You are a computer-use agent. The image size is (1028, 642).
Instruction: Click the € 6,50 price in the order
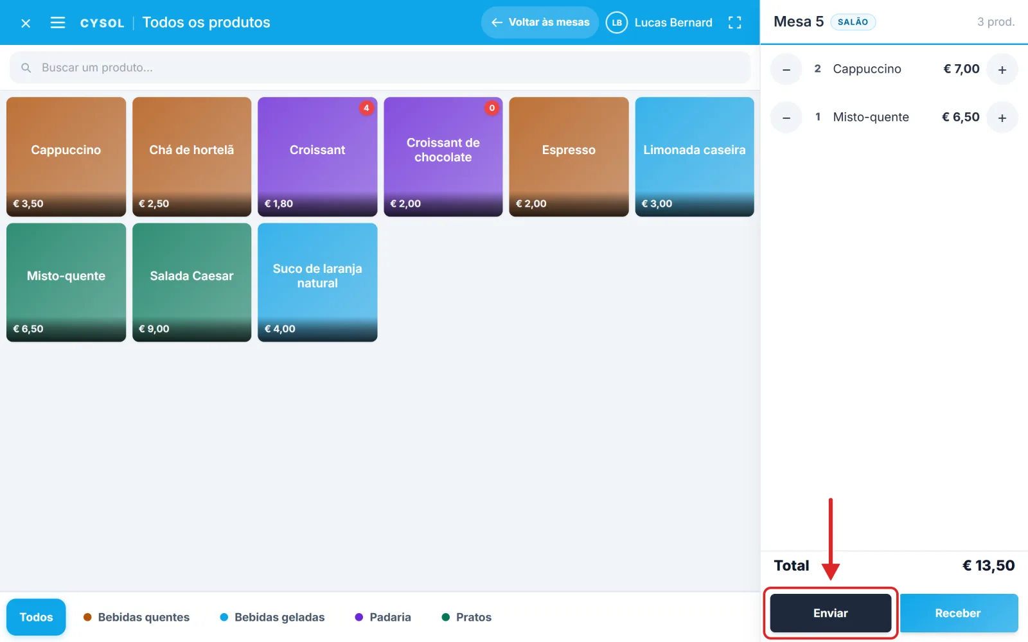tap(961, 117)
